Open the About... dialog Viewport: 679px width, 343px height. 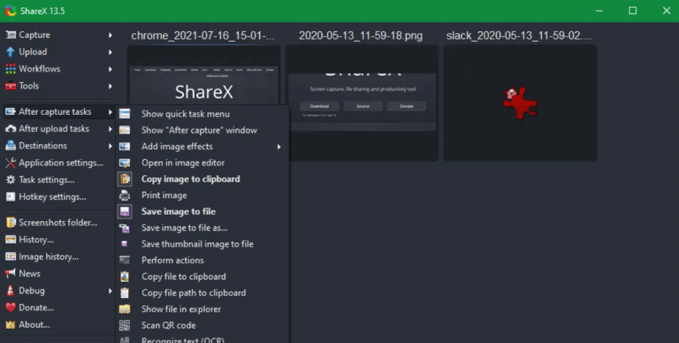[x=59, y=324]
